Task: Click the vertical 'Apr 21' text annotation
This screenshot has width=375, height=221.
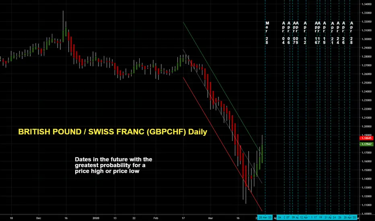Action: pyautogui.click(x=332, y=33)
